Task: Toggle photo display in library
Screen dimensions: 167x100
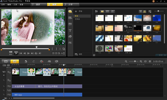Action: coord(107,11)
